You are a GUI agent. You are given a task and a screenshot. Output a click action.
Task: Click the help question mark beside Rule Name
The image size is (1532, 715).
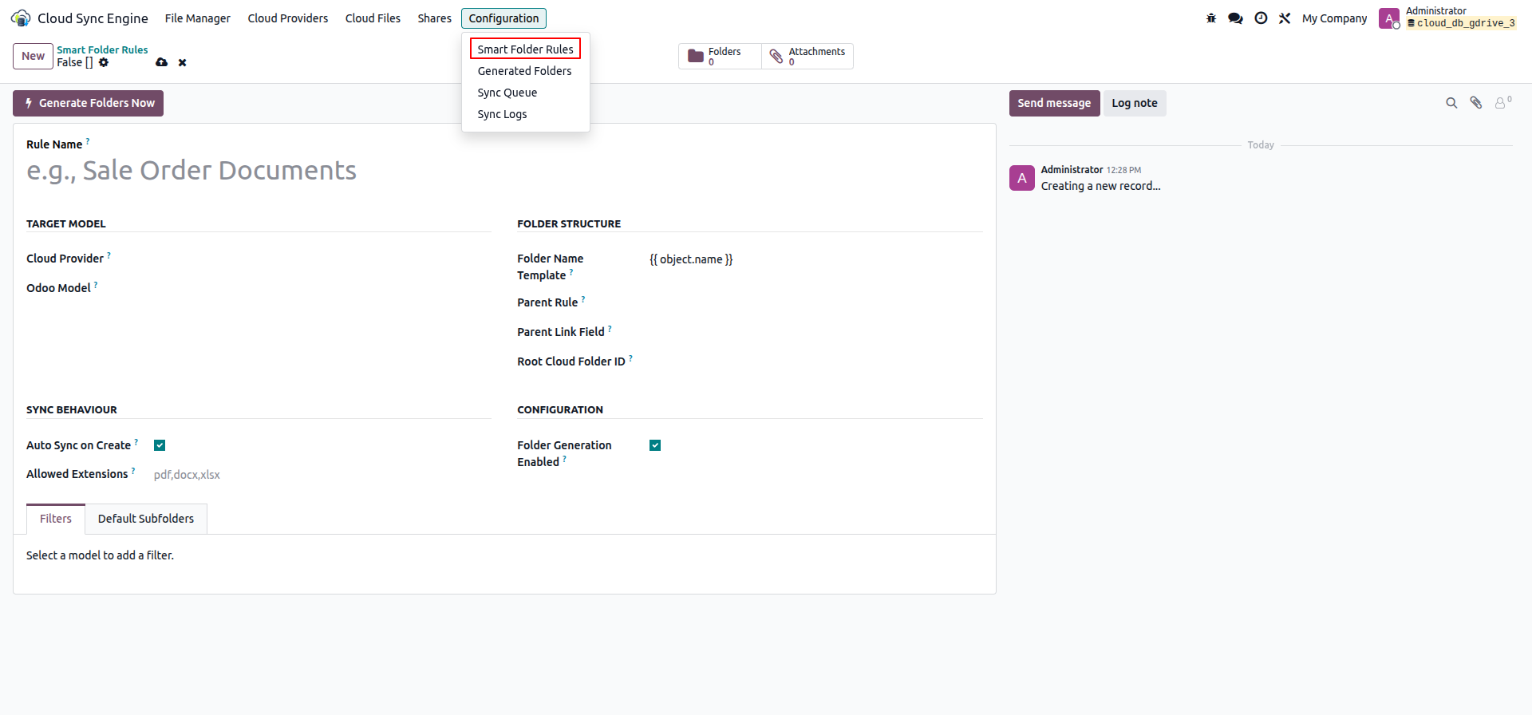click(88, 141)
